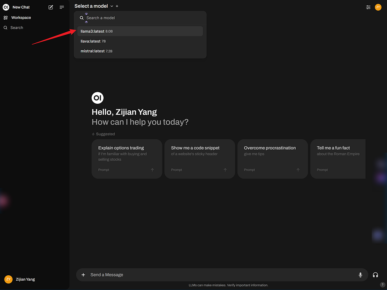This screenshot has width=387, height=290.
Task: Start voice input with the microphone icon
Action: tap(360, 275)
